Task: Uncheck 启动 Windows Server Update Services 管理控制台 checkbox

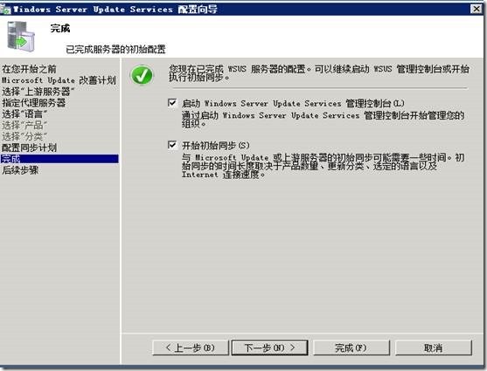Action: [x=172, y=103]
